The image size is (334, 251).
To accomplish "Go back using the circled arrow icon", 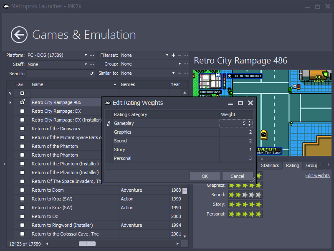I will tap(19, 35).
